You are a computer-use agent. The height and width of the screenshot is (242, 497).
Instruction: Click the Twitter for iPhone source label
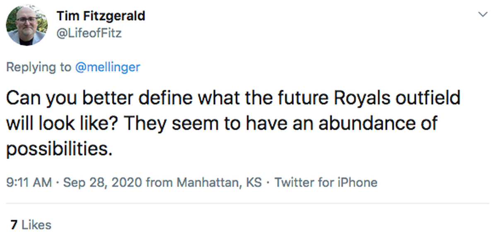[326, 182]
